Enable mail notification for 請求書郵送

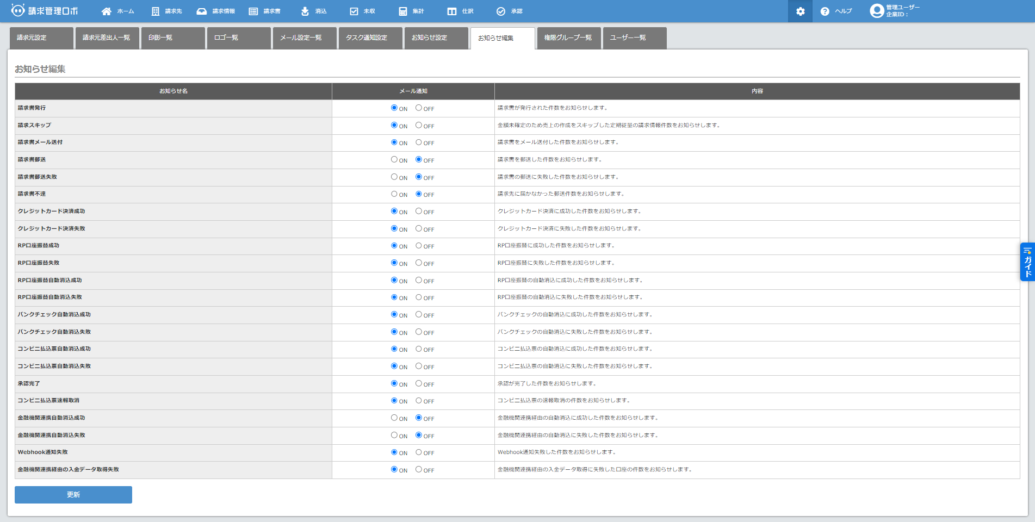click(x=394, y=160)
